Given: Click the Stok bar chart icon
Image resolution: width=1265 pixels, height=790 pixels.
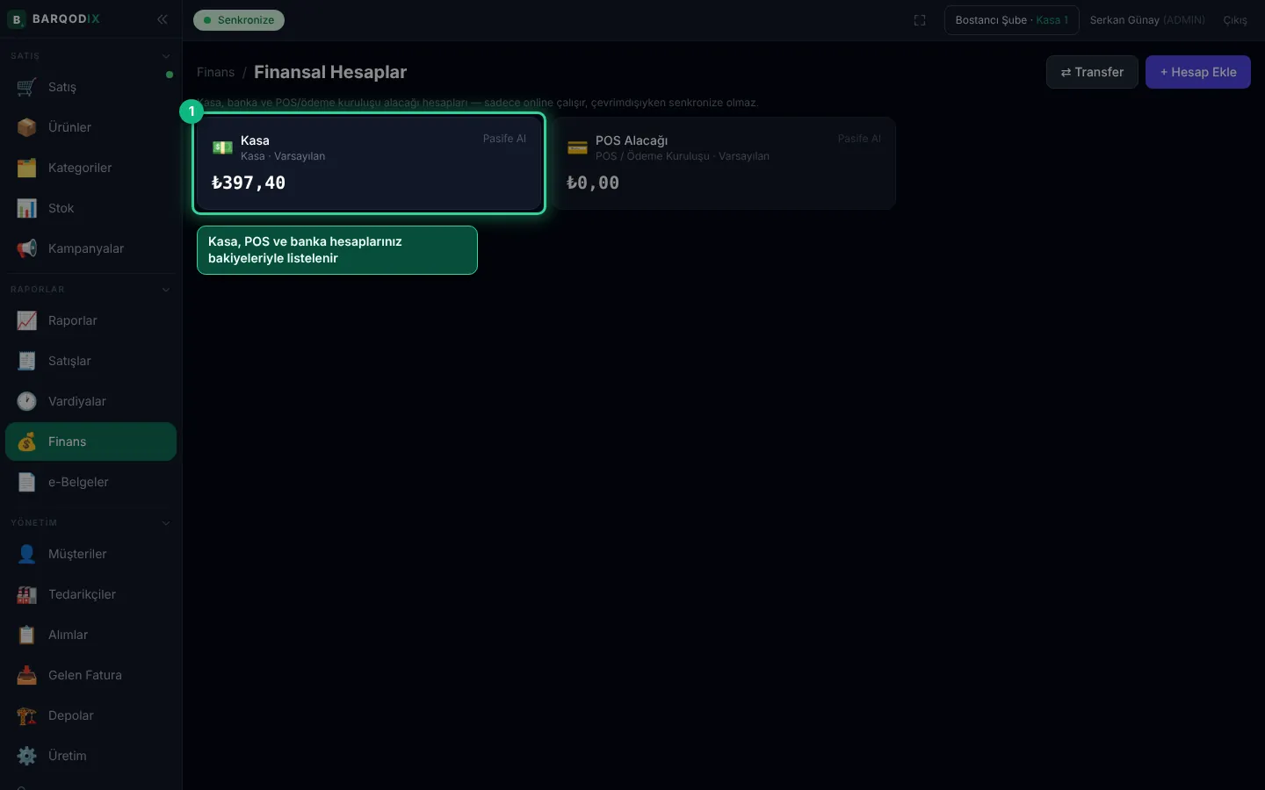Looking at the screenshot, I should 26,208.
